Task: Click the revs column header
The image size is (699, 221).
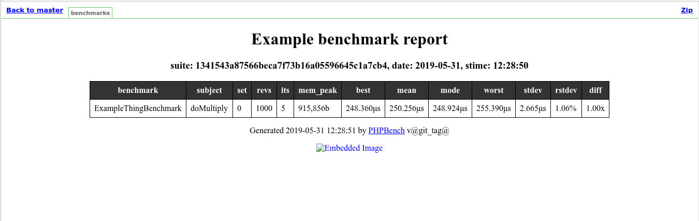Action: (x=264, y=90)
